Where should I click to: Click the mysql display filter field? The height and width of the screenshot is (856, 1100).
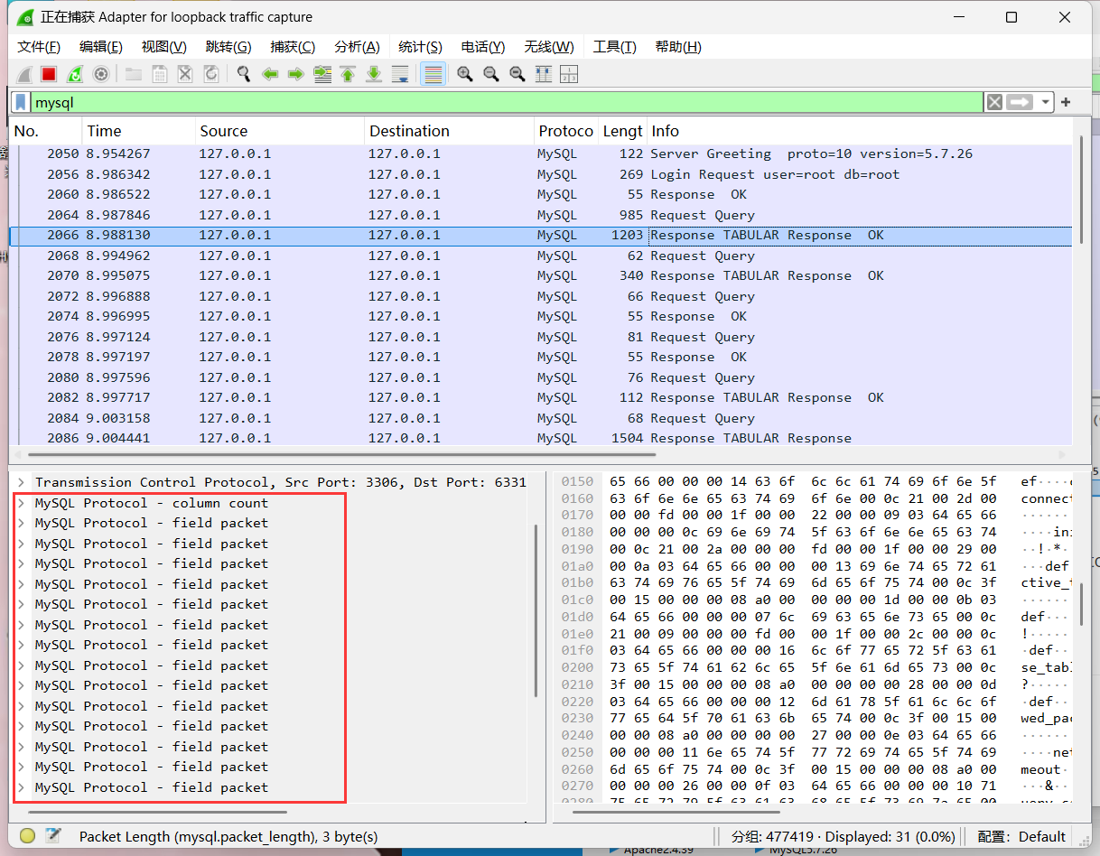coord(506,102)
